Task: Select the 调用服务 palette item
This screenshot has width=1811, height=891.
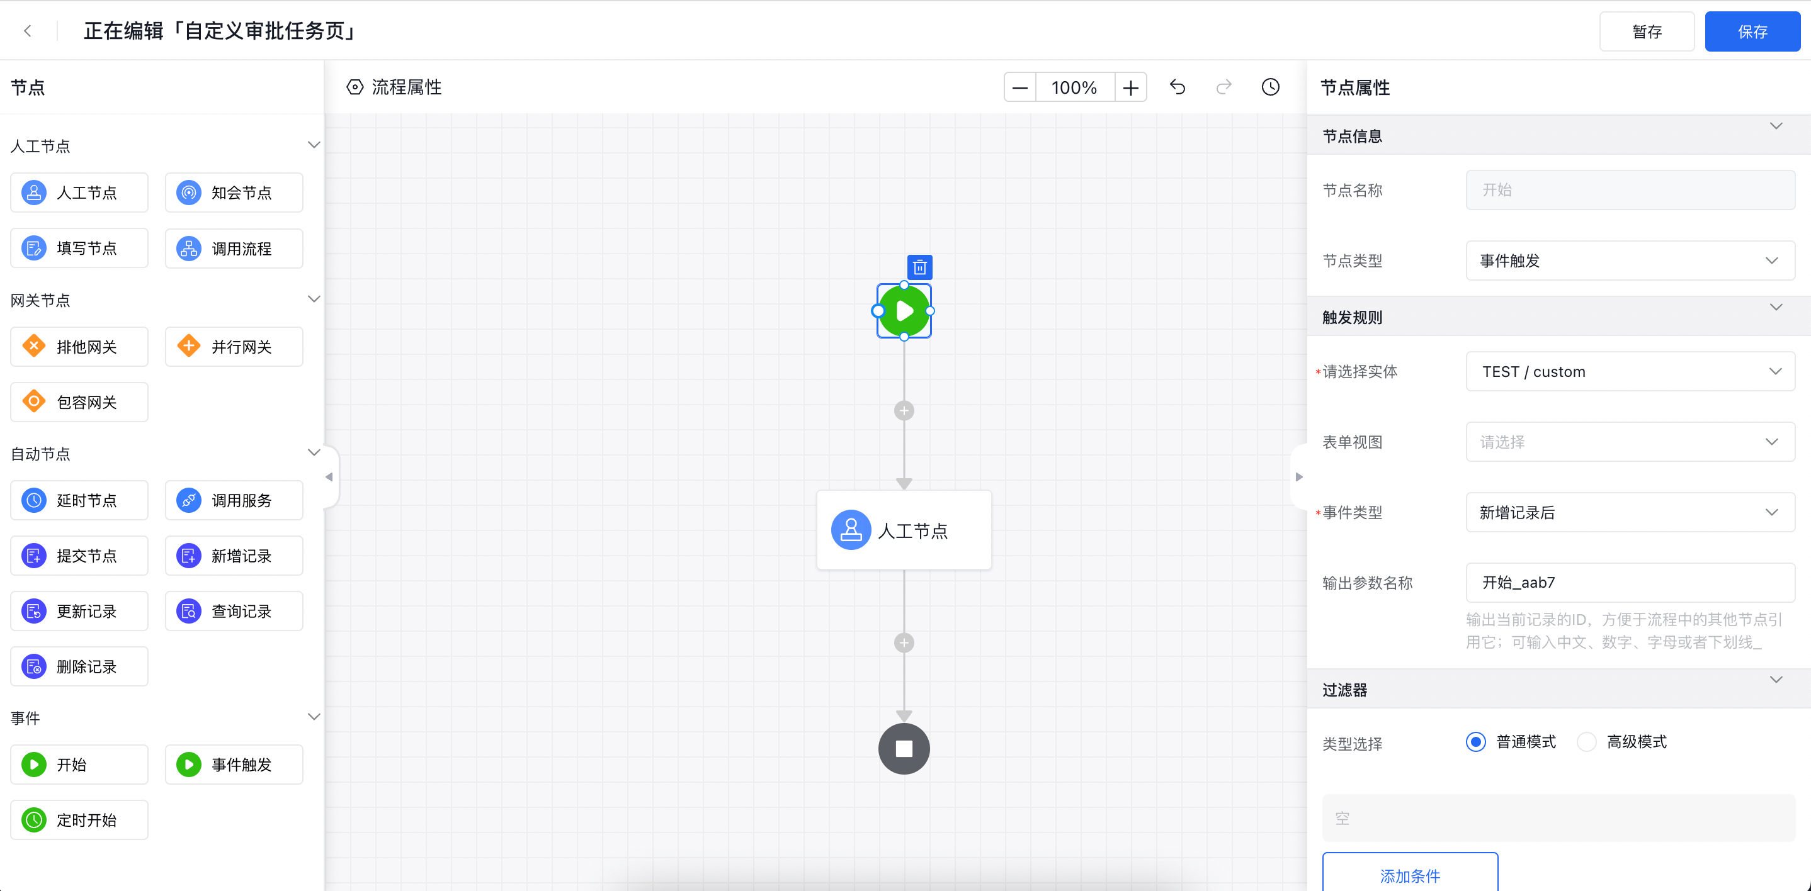Action: [234, 500]
